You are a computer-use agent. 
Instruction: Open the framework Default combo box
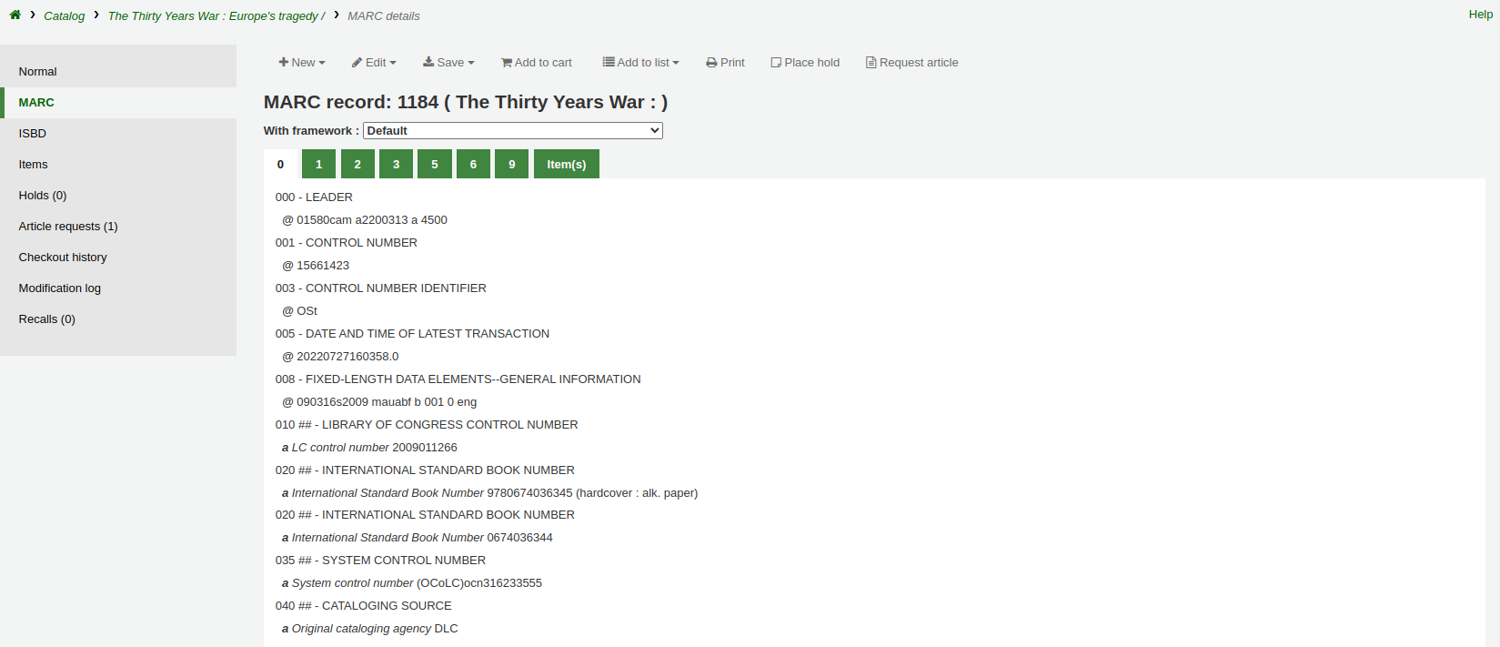click(x=512, y=131)
